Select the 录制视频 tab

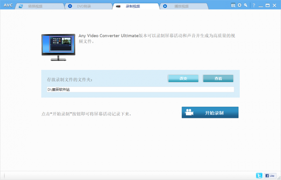pos(136,6)
